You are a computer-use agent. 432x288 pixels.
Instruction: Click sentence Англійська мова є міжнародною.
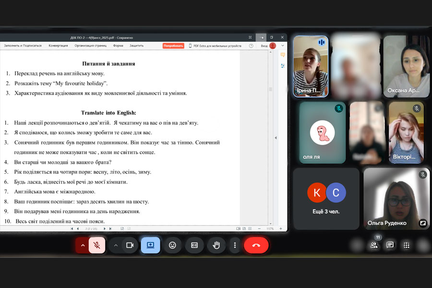pyautogui.click(x=55, y=192)
